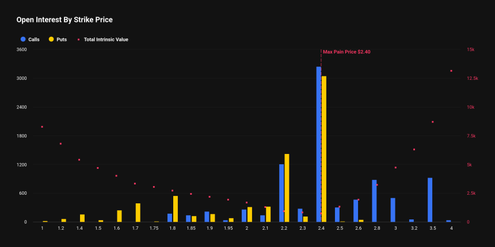Select the yellow Puts bar at strike 1.8
Image resolution: width=495 pixels, height=247 pixels.
176,209
